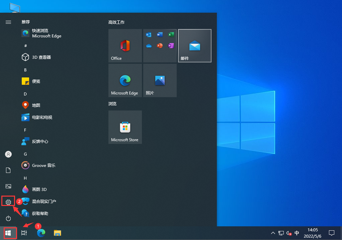This screenshot has height=240, width=342.
Task: Open 3D 查看器 from the app list
Action: click(x=41, y=57)
